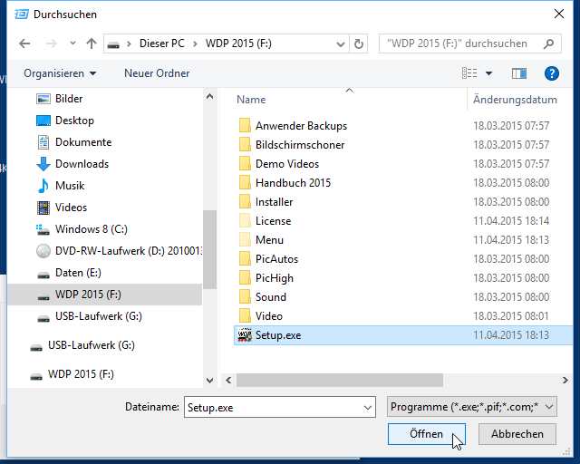This screenshot has height=464, width=580.
Task: Click the search magnifier icon
Action: coord(549,43)
